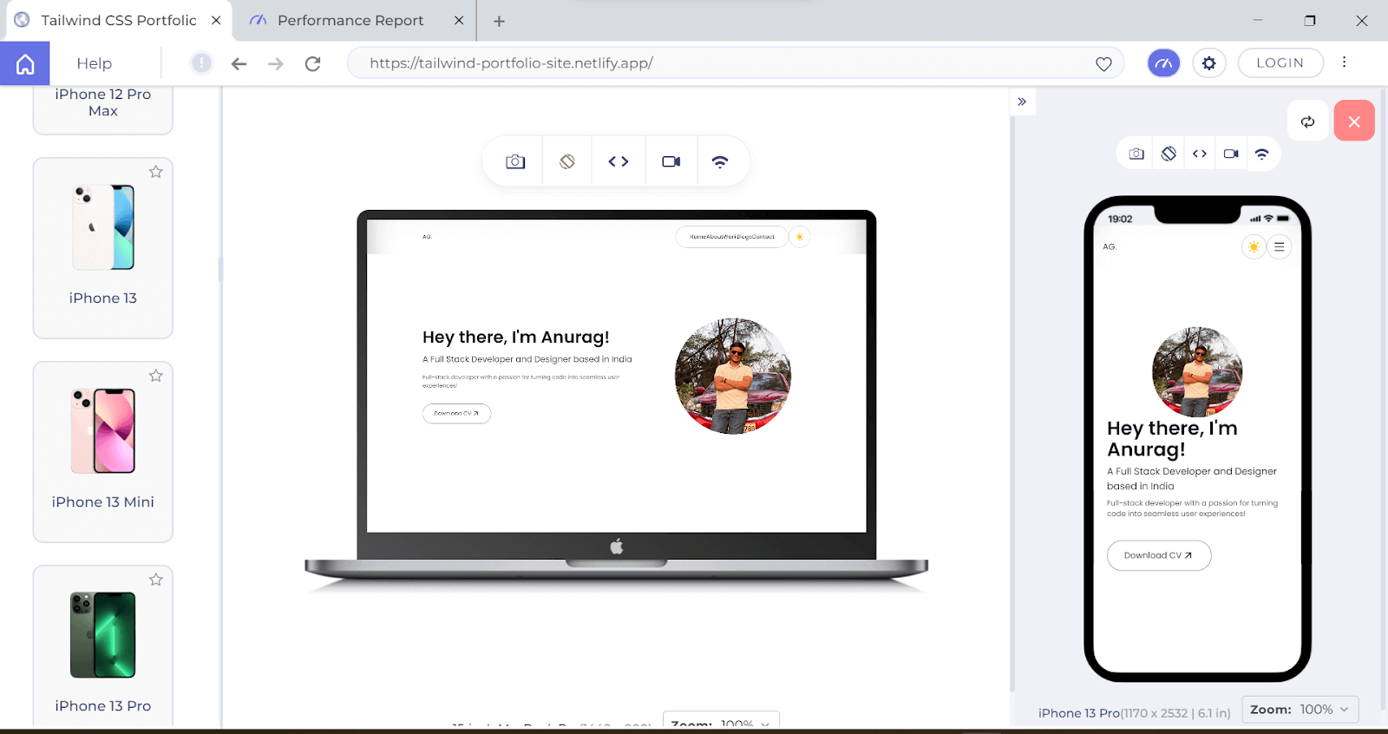1388x734 pixels.
Task: Open network throttle wifi icon for MacBook
Action: [720, 161]
